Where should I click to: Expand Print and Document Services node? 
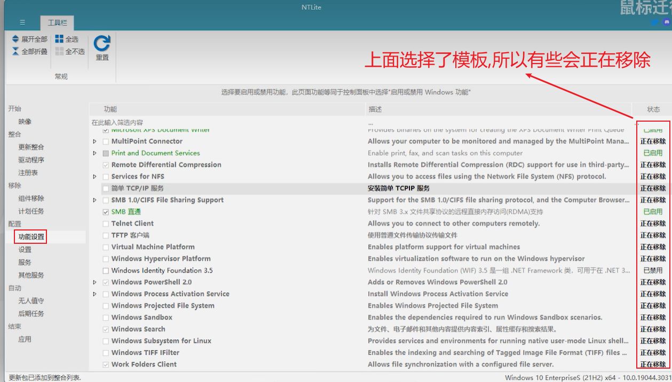[x=95, y=153]
